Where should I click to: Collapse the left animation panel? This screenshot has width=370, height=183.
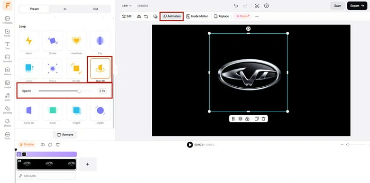[x=116, y=70]
